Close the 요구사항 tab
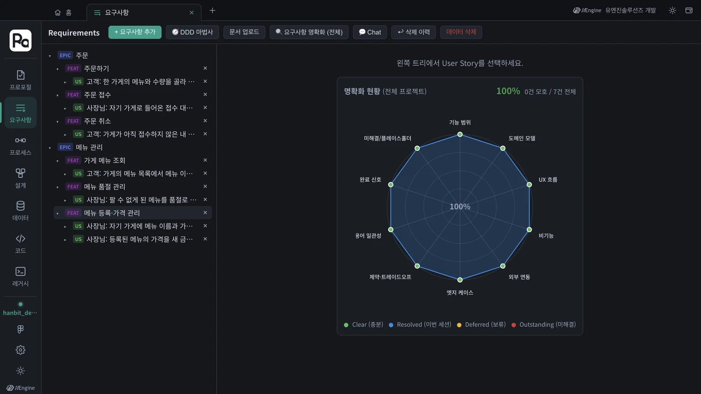Image resolution: width=701 pixels, height=394 pixels. (191, 13)
